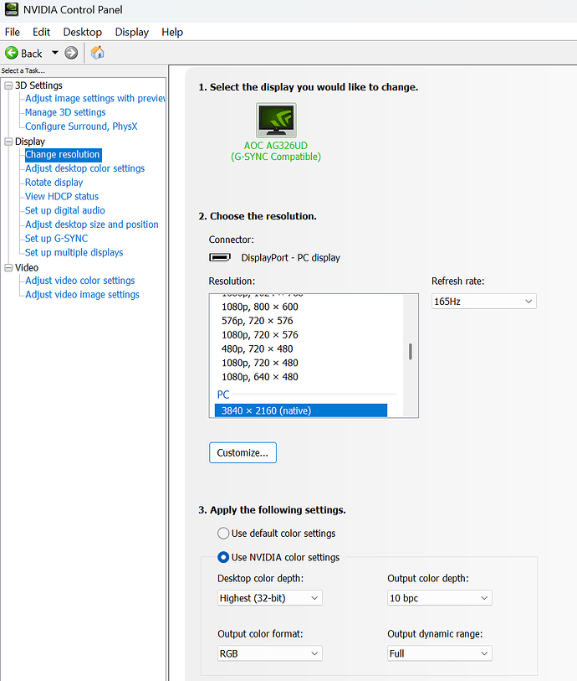Open Adjust video color settings
This screenshot has width=577, height=681.
pyautogui.click(x=79, y=281)
